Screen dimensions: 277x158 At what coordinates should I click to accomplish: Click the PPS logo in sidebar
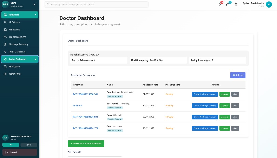tap(5, 4)
